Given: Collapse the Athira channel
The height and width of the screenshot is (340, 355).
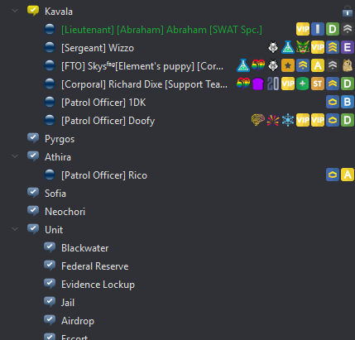Looking at the screenshot, I should tap(15, 156).
